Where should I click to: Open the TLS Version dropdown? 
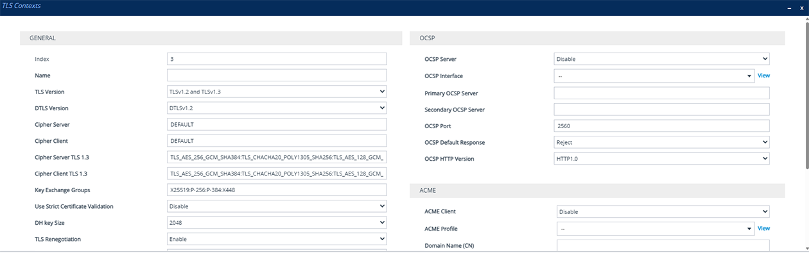pyautogui.click(x=277, y=92)
